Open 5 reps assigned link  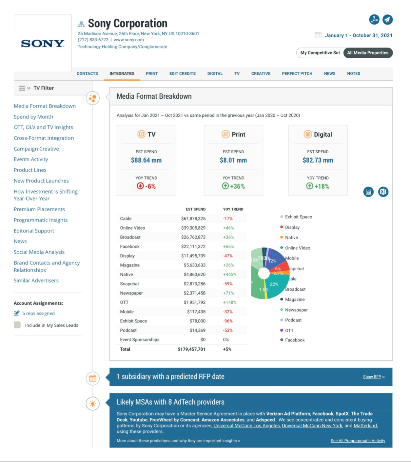pos(38,313)
